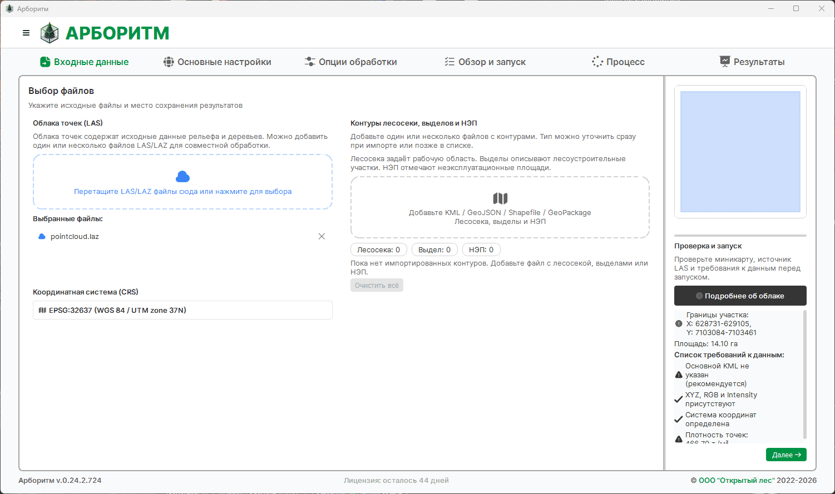Click the Список требований к данным label
This screenshot has width=835, height=494.
point(729,355)
